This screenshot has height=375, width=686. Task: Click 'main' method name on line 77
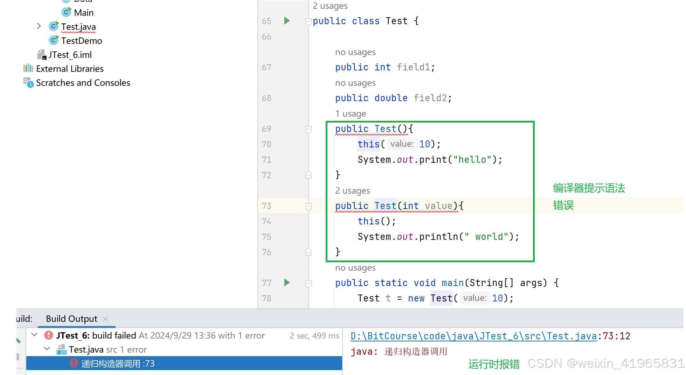coord(453,283)
